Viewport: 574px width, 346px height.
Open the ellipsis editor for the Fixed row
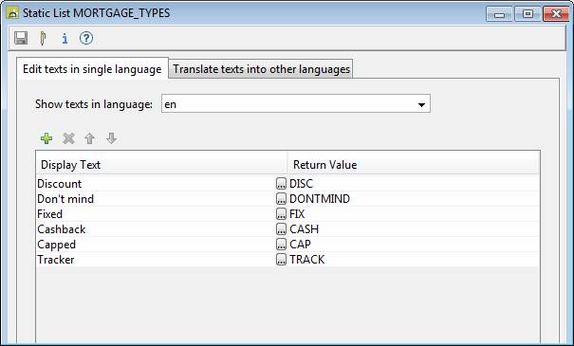click(281, 214)
